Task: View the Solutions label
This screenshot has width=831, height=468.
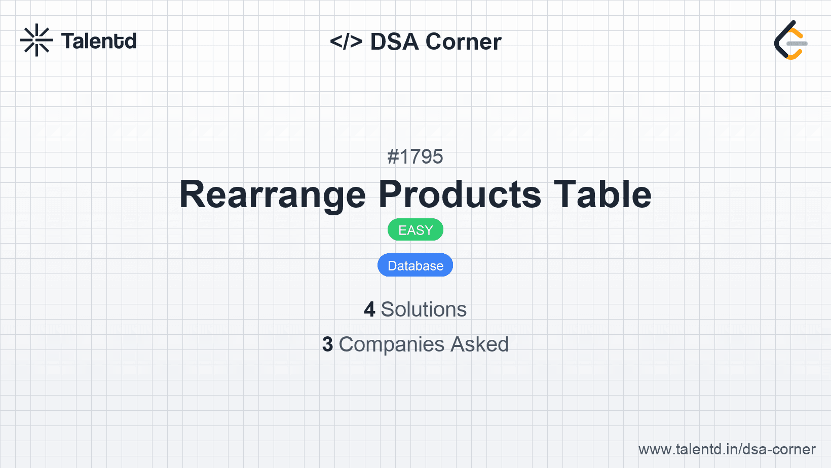Action: (x=424, y=309)
